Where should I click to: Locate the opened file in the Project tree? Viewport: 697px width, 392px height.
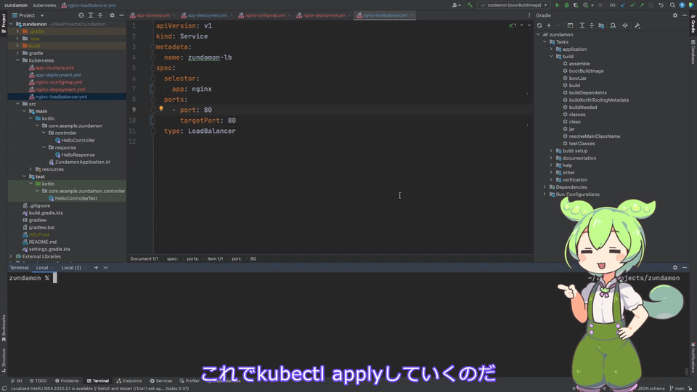point(81,15)
